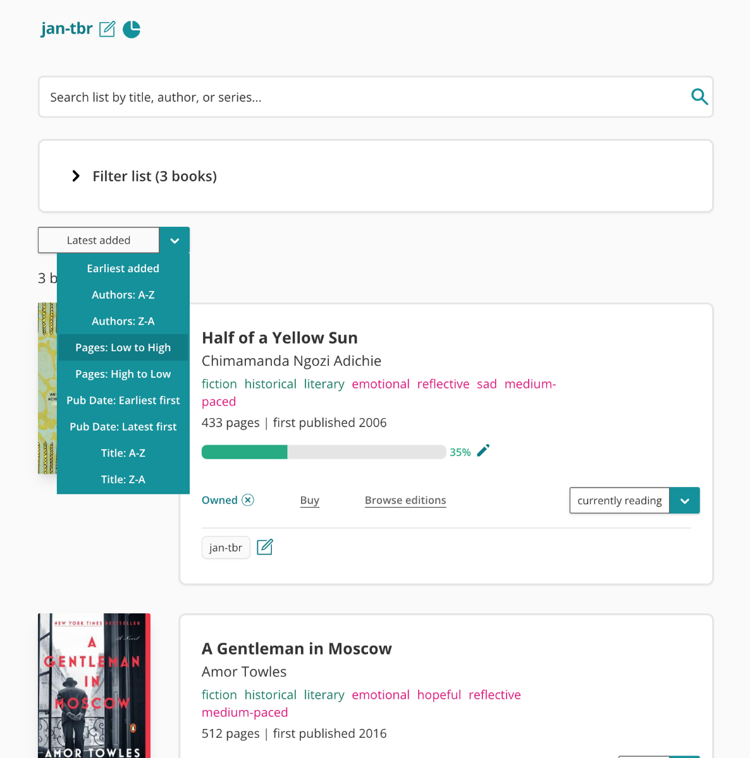The width and height of the screenshot is (750, 758).
Task: Sort by Pub Date: Earliest first
Action: [123, 400]
